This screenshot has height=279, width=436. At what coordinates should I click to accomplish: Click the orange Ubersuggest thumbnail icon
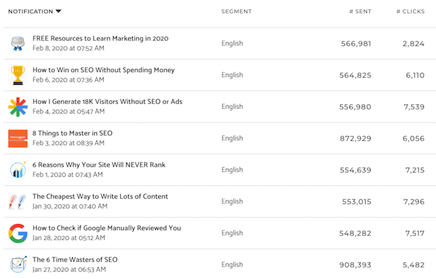[x=17, y=138]
